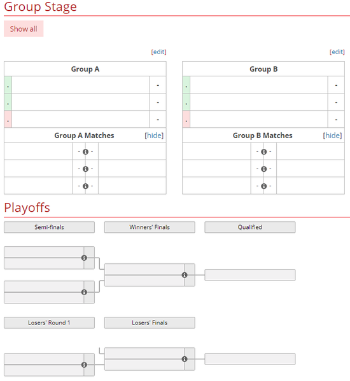Select the Semi-finals round header
Viewport: 350px width, 381px height.
49,227
